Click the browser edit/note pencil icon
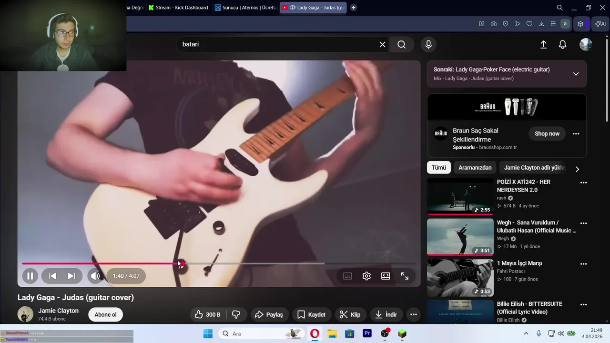This screenshot has width=610, height=343. [482, 24]
